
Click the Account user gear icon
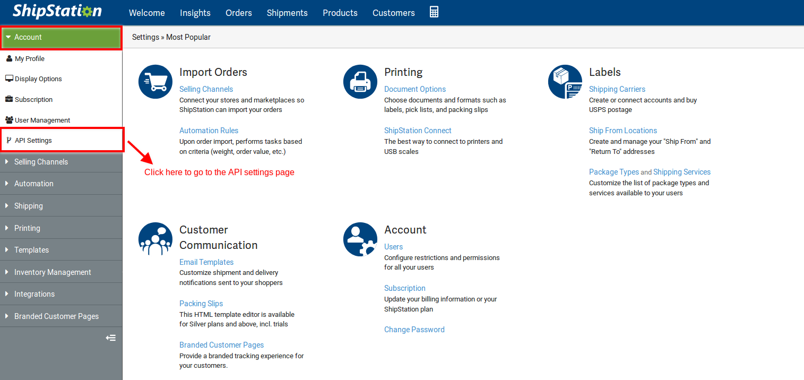pos(360,239)
